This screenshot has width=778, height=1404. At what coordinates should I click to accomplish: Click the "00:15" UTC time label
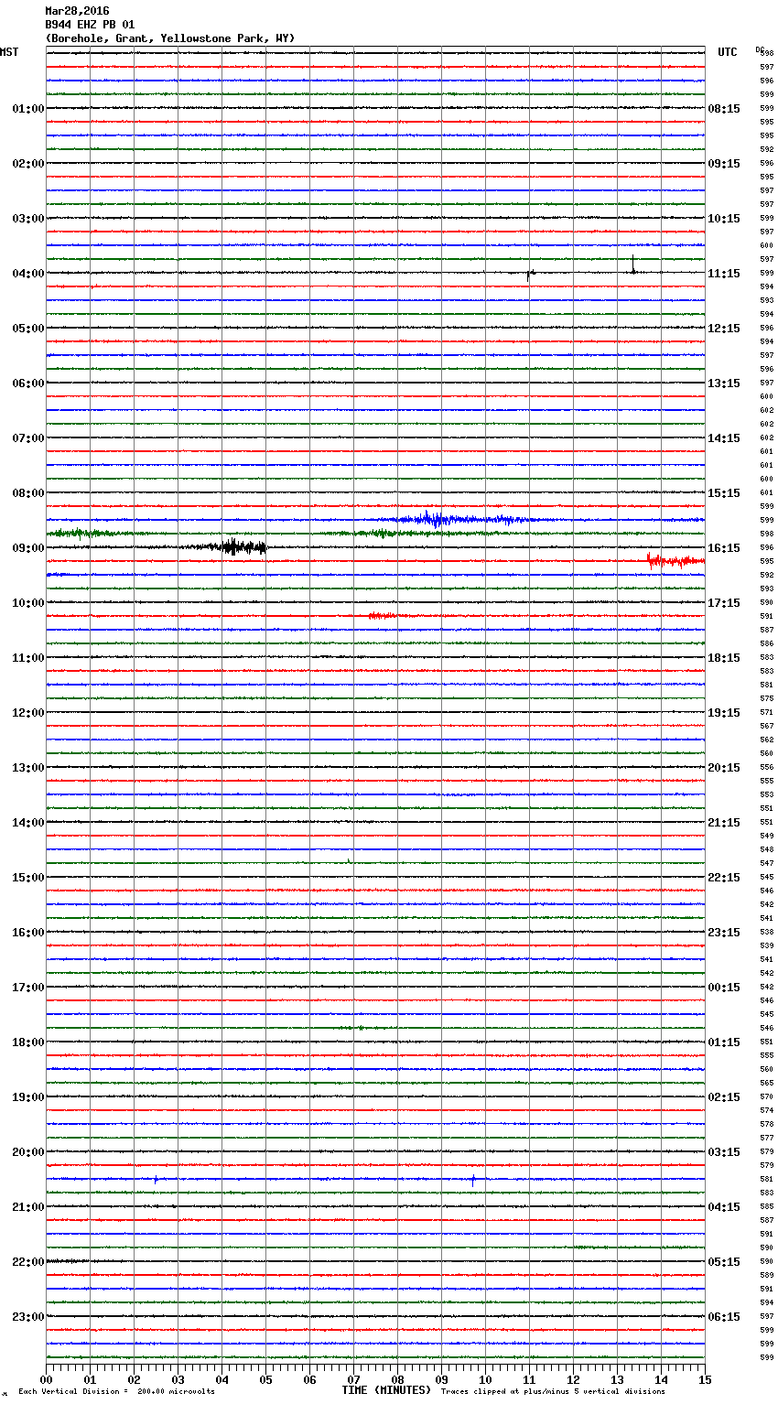pyautogui.click(x=724, y=988)
